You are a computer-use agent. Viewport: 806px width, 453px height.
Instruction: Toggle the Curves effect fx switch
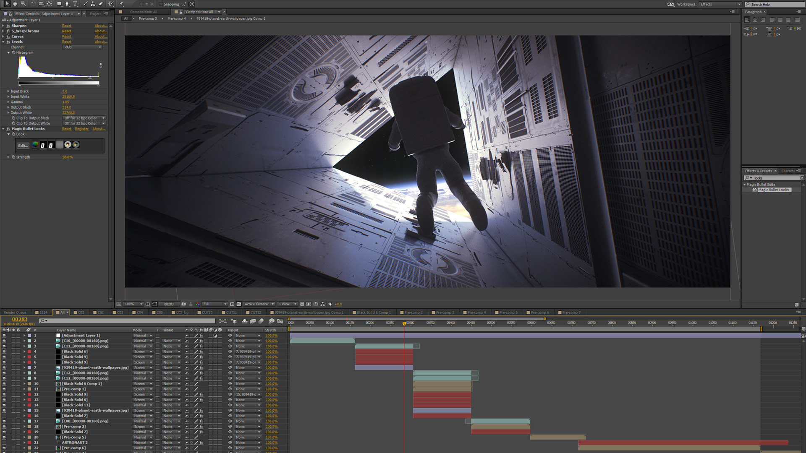8,36
